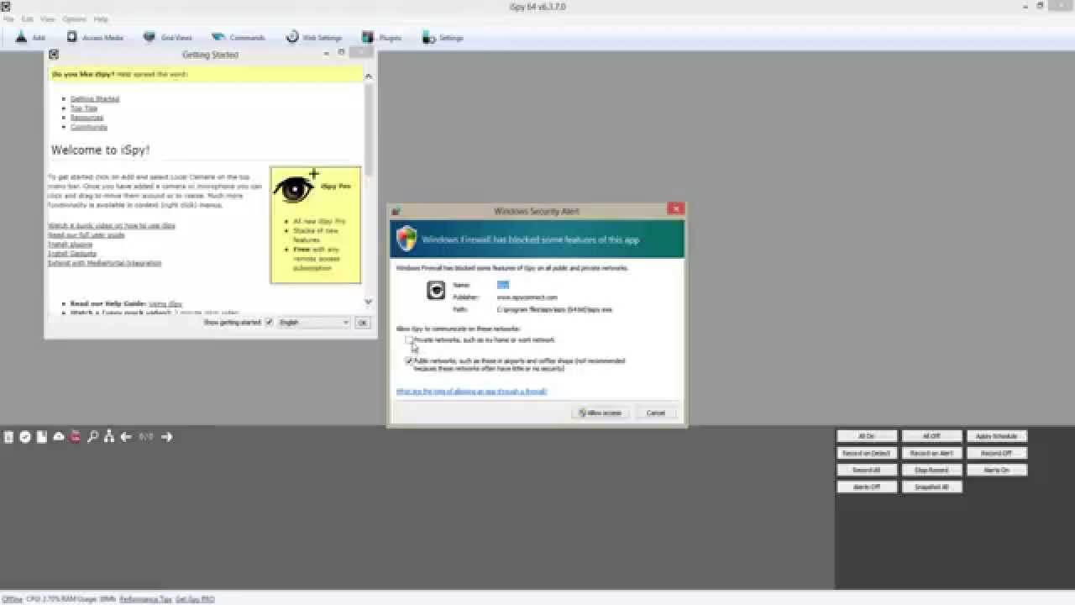The image size is (1075, 605).
Task: Click the Getting Started link in the list
Action: tap(95, 99)
